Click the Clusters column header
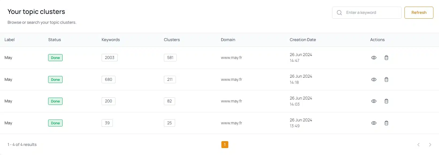 click(172, 40)
